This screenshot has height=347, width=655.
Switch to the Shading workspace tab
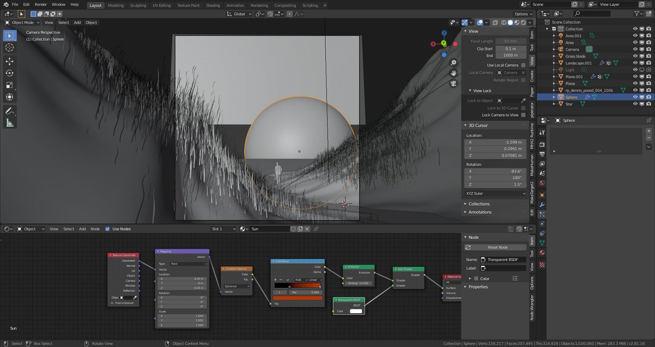coord(213,5)
